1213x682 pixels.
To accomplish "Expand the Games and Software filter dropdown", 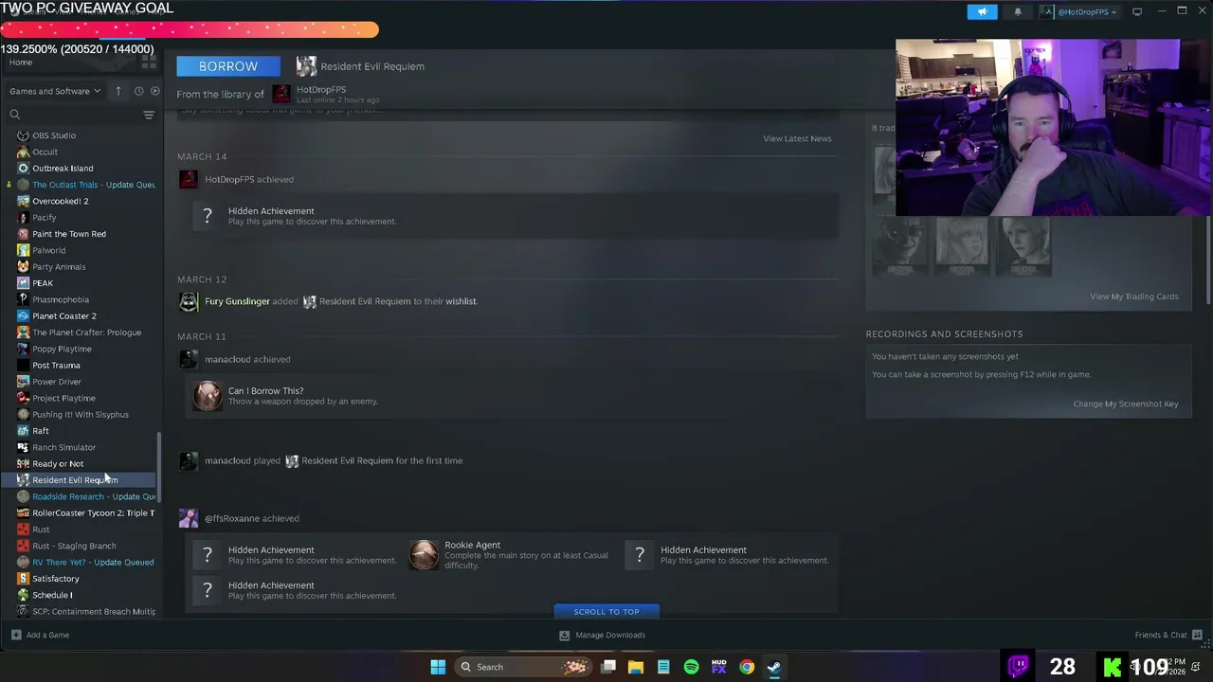I will [55, 91].
